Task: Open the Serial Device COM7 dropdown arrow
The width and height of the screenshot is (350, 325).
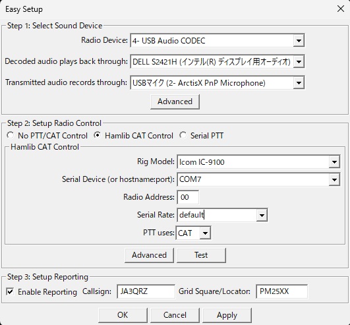Action: 334,180
